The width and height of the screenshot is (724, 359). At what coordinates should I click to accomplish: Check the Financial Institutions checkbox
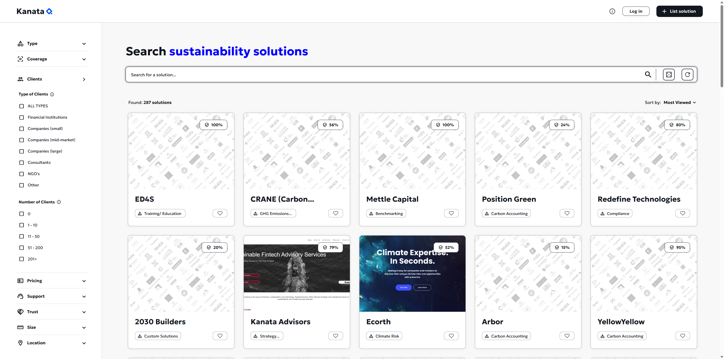point(21,118)
